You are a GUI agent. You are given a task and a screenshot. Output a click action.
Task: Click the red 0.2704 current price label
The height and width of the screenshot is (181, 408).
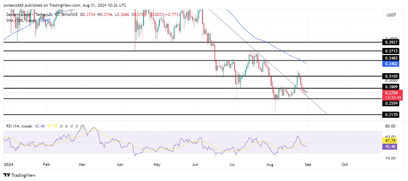391,92
